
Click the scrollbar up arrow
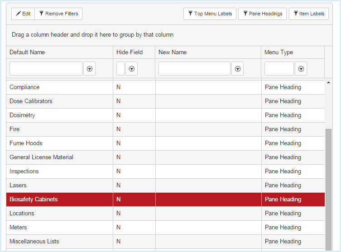(x=328, y=82)
